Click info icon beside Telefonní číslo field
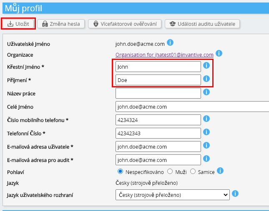 206,132
